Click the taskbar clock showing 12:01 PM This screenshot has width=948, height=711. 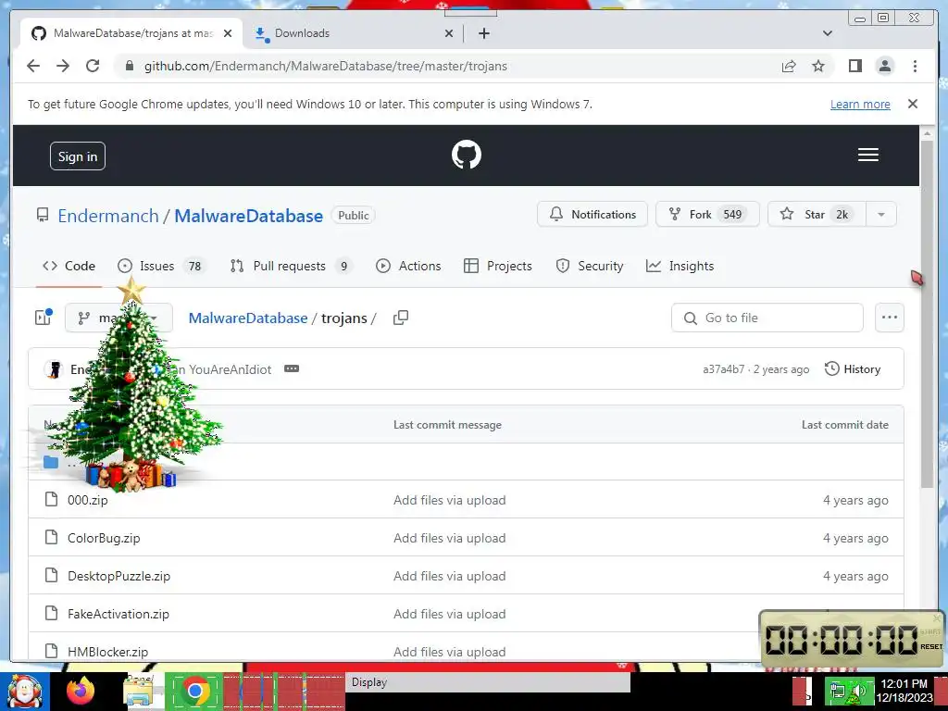point(904,690)
